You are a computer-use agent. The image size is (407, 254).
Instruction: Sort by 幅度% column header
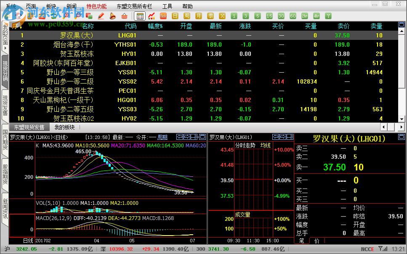coord(155,26)
